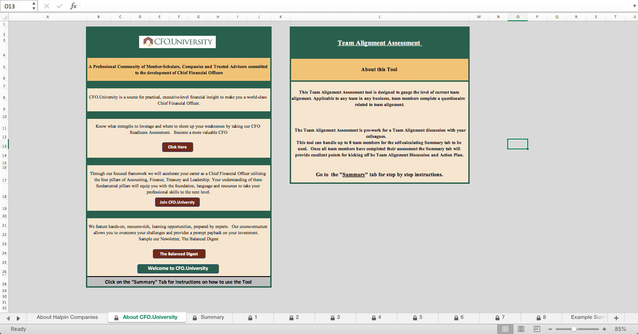
Task: Go to next sheet tab arrow
Action: click(x=18, y=318)
